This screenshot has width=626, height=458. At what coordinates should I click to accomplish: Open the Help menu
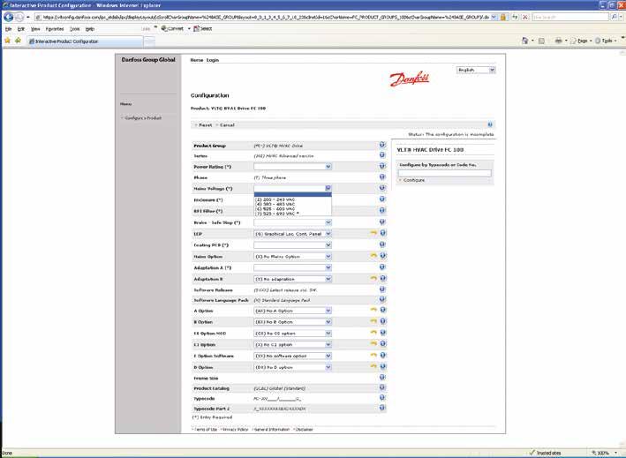coord(90,29)
